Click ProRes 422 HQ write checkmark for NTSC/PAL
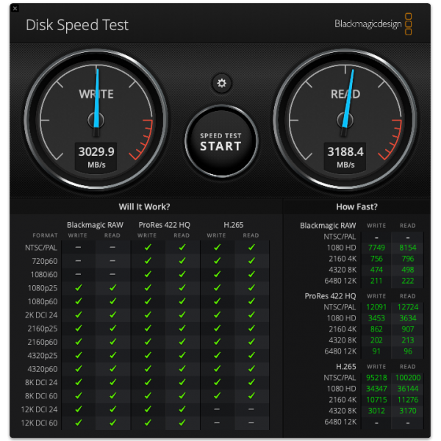The width and height of the screenshot is (441, 441). pyautogui.click(x=147, y=248)
